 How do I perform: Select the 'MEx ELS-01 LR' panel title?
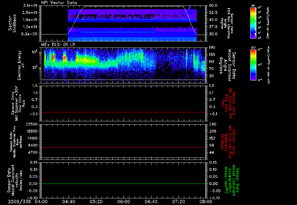click(x=58, y=45)
